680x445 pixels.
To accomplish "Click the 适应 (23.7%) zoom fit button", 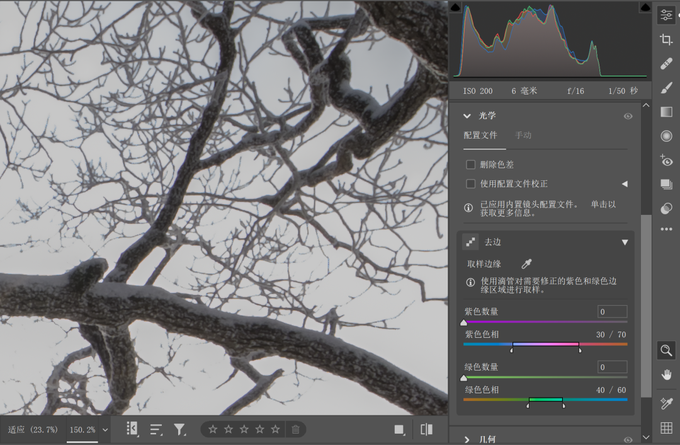I will click(33, 430).
